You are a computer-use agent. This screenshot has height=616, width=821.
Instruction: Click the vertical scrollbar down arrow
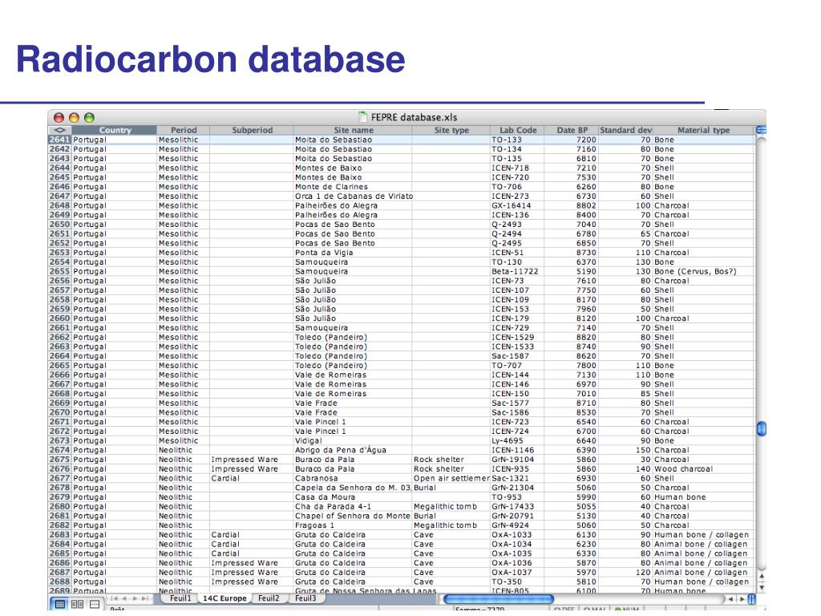[762, 588]
